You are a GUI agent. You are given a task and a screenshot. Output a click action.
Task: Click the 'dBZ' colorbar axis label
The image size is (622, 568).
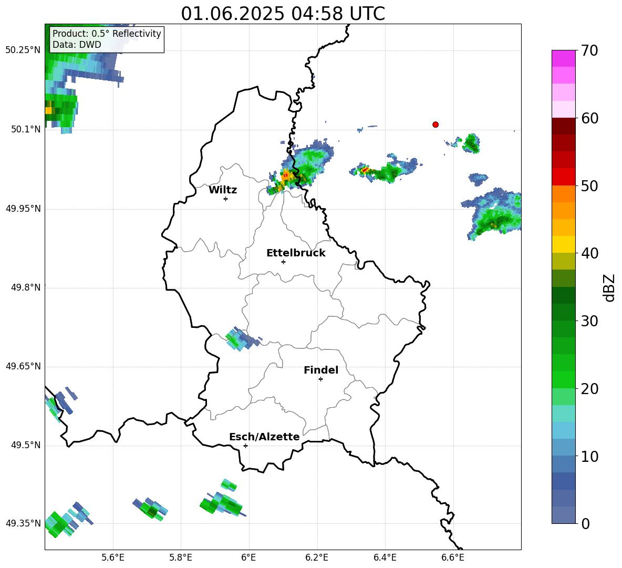610,287
